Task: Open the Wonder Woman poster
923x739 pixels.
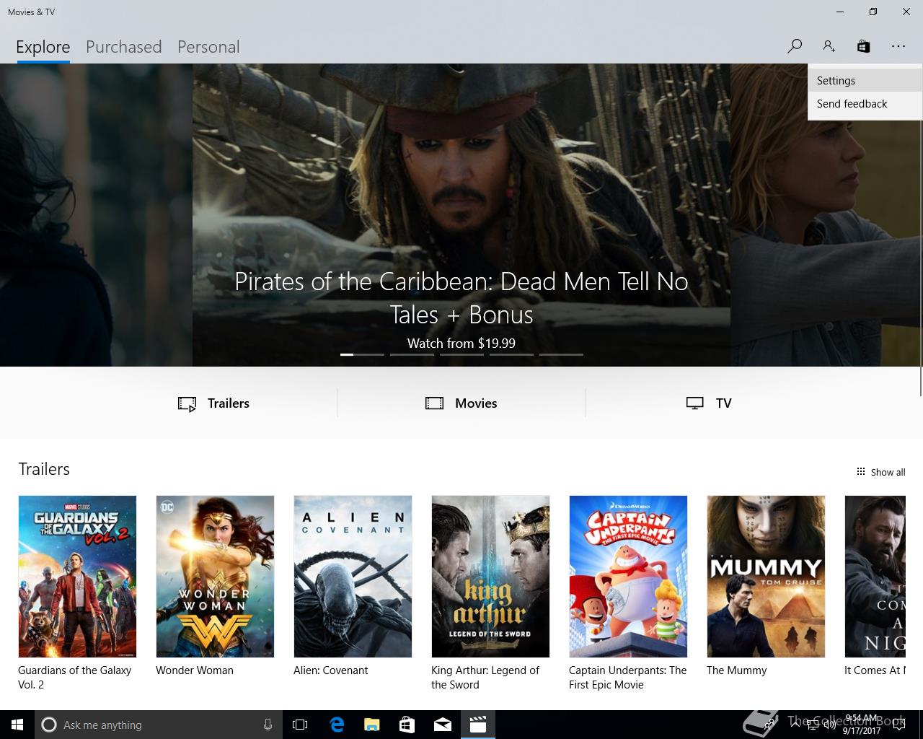Action: point(215,577)
